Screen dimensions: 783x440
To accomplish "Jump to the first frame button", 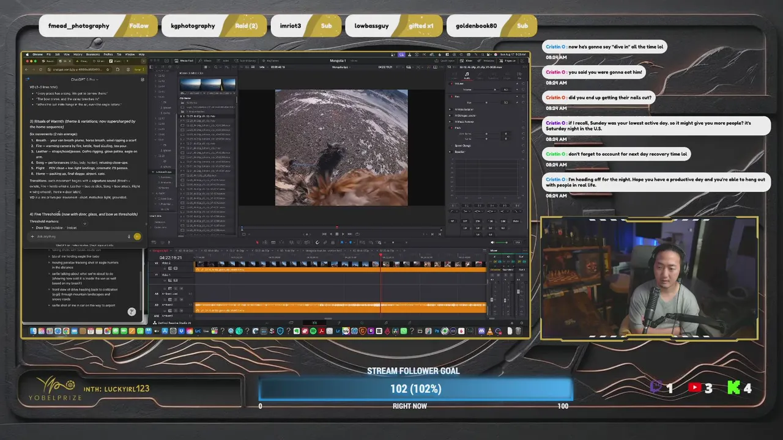I will point(324,234).
